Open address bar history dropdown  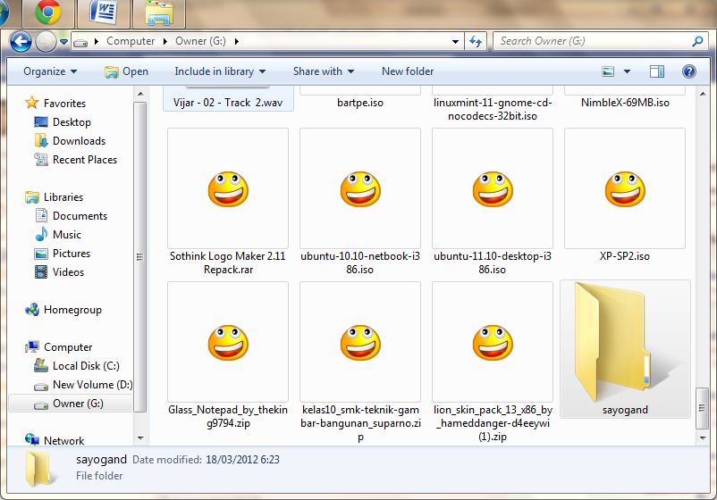[455, 42]
